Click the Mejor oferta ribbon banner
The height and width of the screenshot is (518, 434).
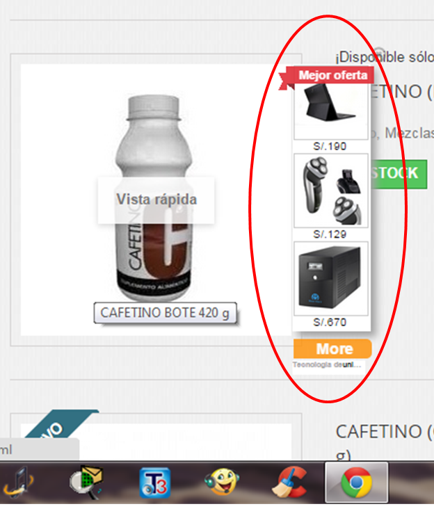coord(327,76)
